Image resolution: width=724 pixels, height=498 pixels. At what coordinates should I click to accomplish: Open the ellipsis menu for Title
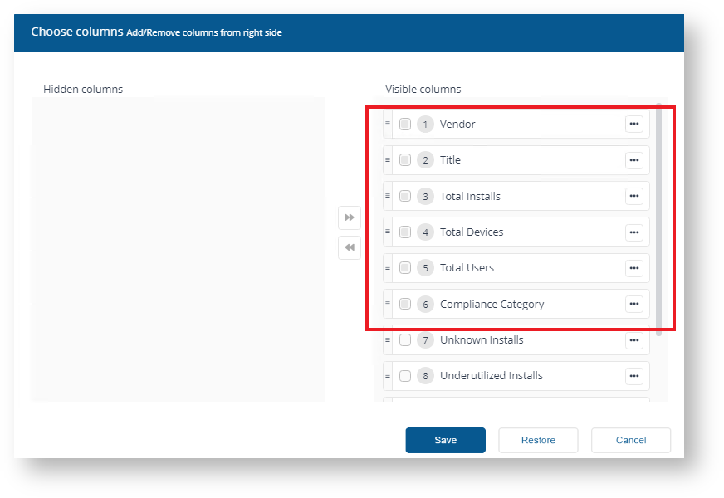coord(634,160)
